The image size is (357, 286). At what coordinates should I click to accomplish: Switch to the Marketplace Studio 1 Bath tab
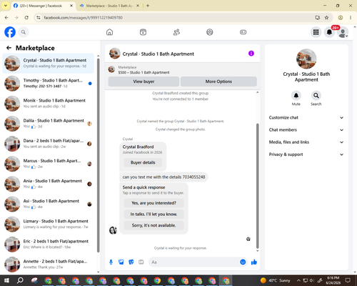click(109, 6)
